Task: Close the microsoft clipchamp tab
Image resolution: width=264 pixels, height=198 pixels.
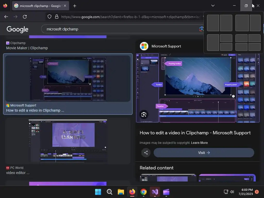Action: [65, 6]
